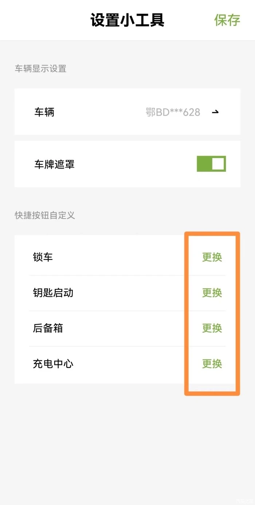Click 更换 for the 锁车 shortcut
The width and height of the screenshot is (255, 505).
(212, 257)
